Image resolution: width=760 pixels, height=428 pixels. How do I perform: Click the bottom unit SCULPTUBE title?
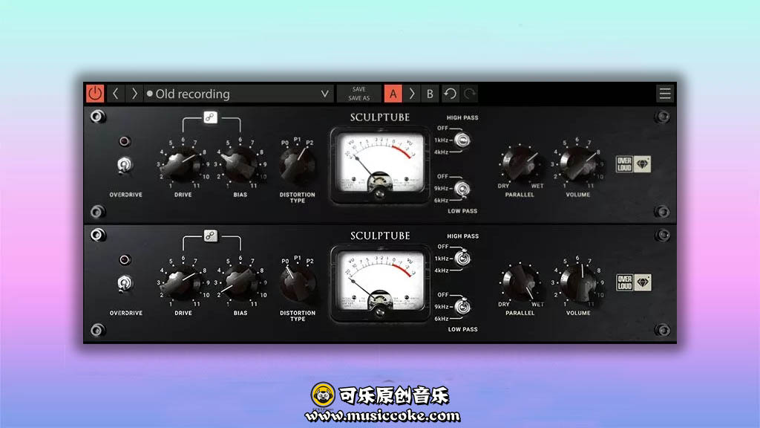tap(380, 236)
